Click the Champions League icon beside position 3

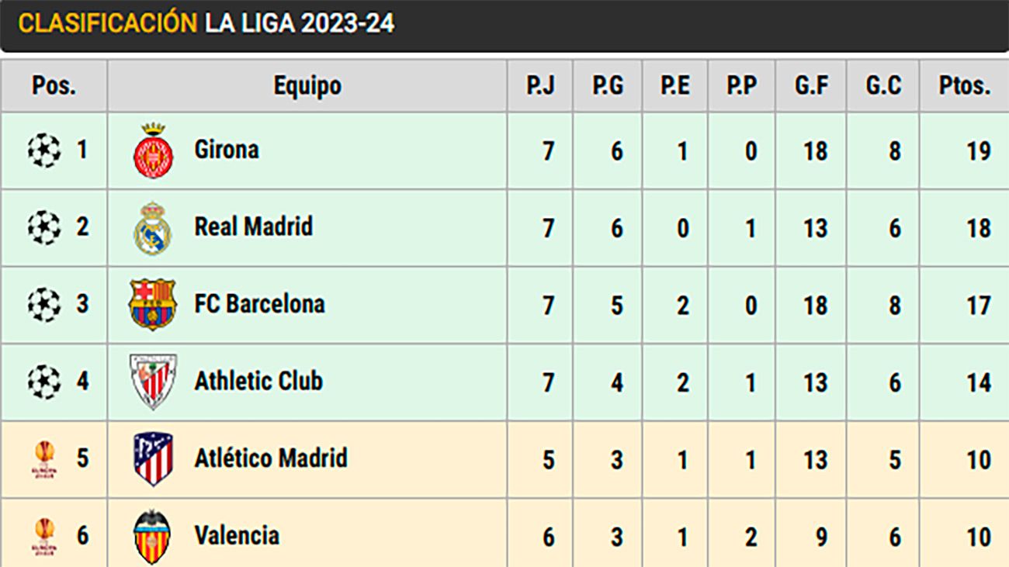[43, 304]
